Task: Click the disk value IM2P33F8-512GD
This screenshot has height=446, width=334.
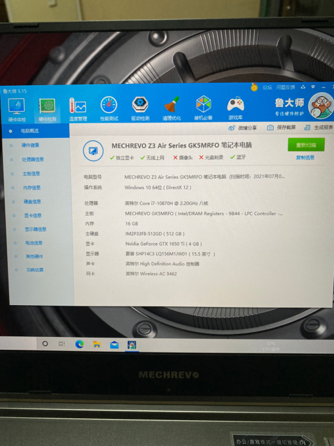Action: (x=155, y=234)
